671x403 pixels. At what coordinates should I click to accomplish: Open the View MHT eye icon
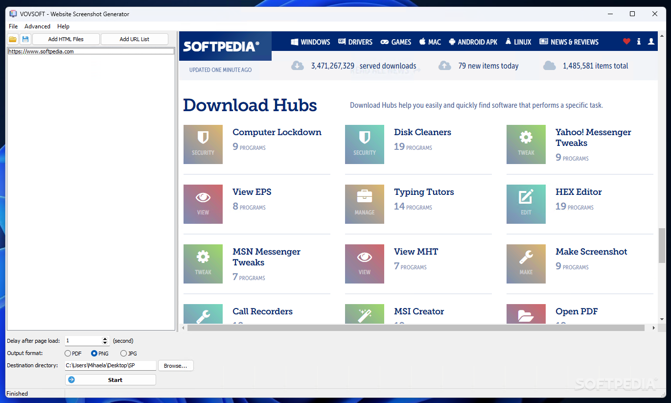pos(365,264)
